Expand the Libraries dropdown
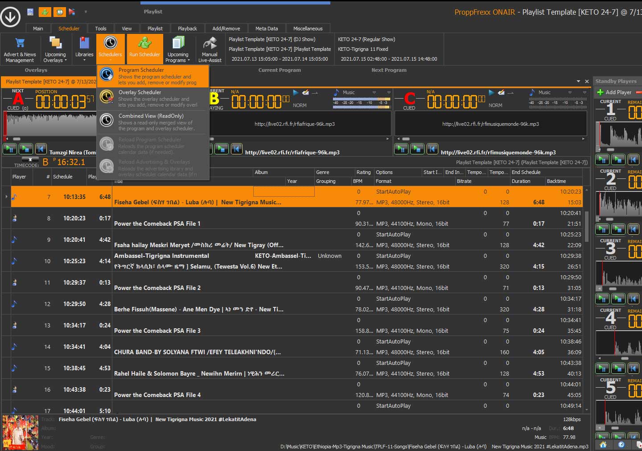The width and height of the screenshot is (642, 451). (84, 50)
